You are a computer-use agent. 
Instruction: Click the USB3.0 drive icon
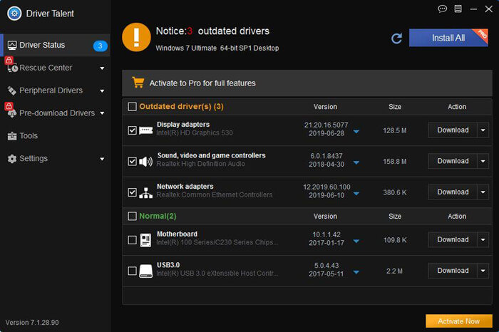(145, 271)
